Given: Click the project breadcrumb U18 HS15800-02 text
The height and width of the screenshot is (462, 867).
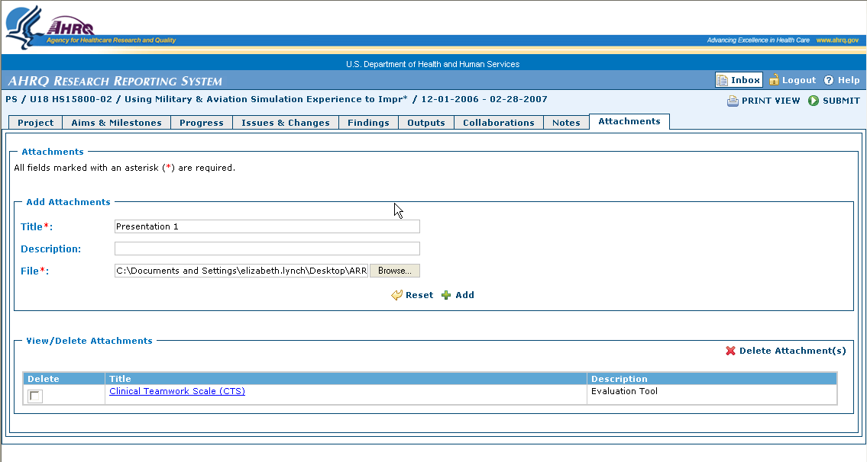Looking at the screenshot, I should pos(71,99).
